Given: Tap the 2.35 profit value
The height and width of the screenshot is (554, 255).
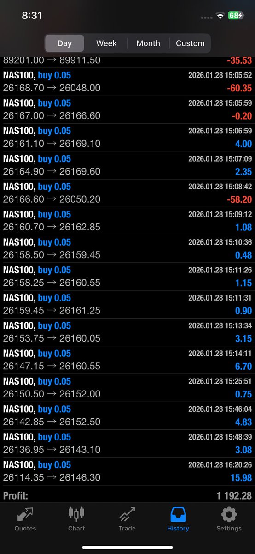Looking at the screenshot, I should [x=243, y=172].
